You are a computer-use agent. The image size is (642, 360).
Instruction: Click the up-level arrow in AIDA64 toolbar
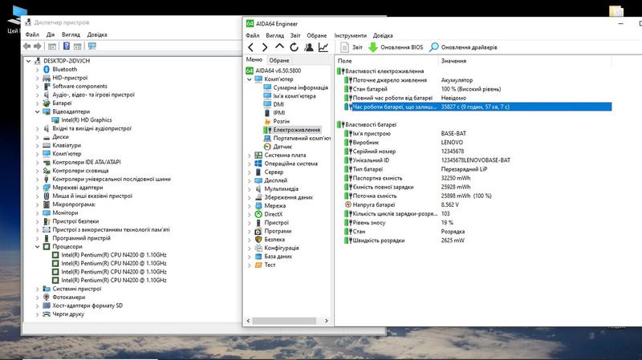click(x=280, y=47)
